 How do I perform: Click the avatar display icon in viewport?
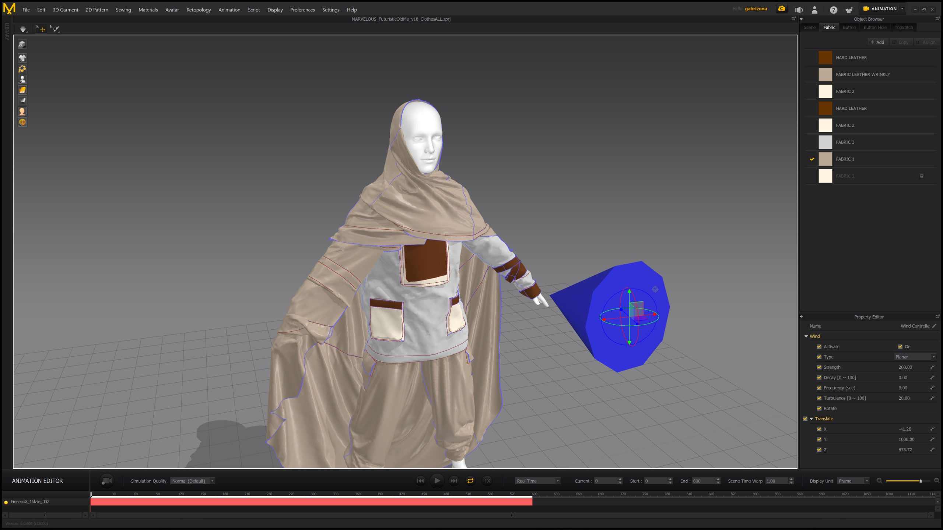click(22, 79)
